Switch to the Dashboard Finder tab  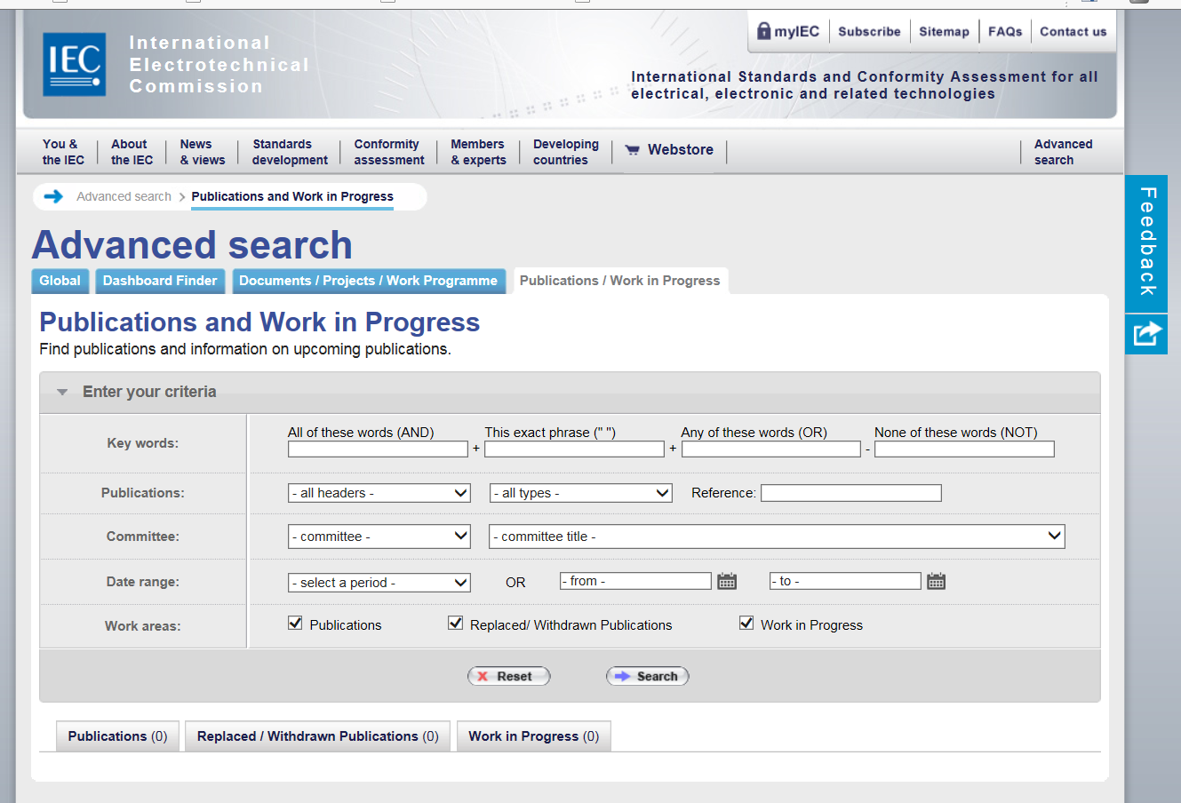(x=160, y=281)
